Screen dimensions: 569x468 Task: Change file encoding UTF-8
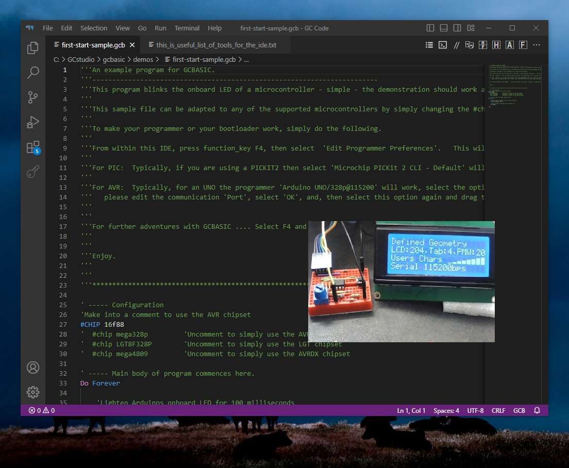click(x=475, y=410)
